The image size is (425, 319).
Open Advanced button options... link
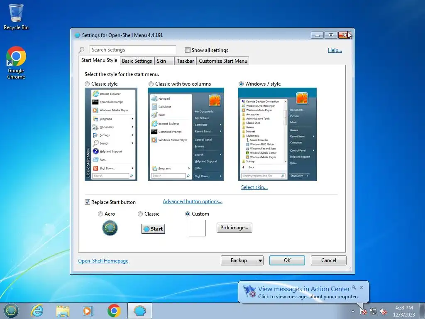point(193,201)
